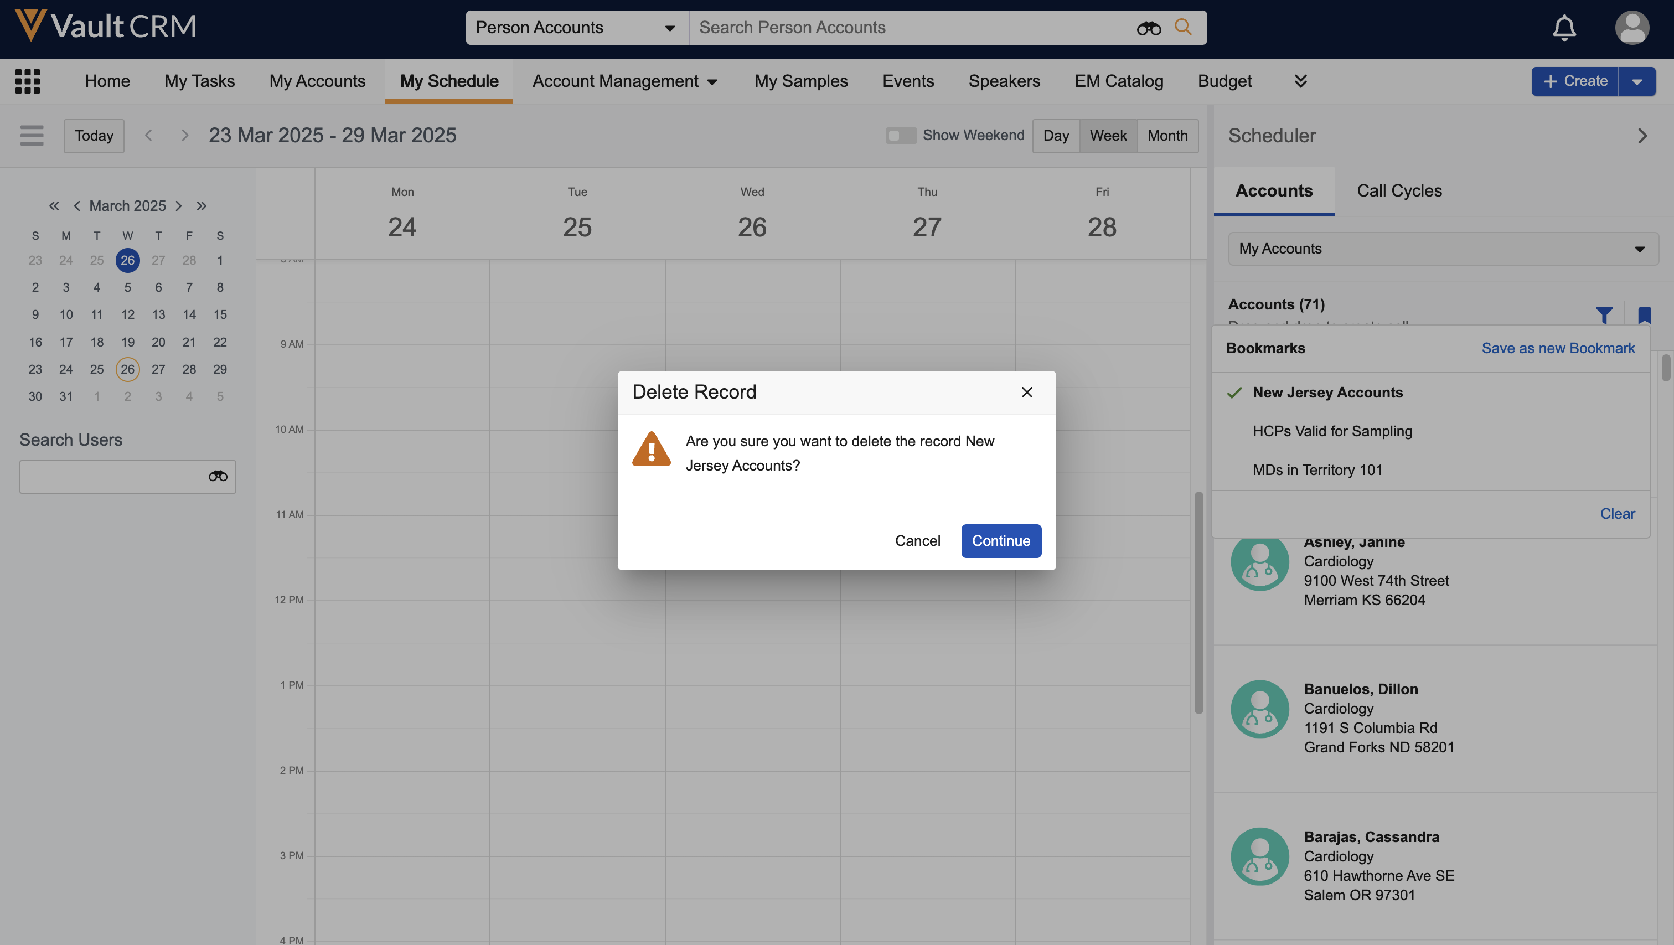Open the calendar sidebar hamburger menu
1674x945 pixels.
(x=31, y=135)
